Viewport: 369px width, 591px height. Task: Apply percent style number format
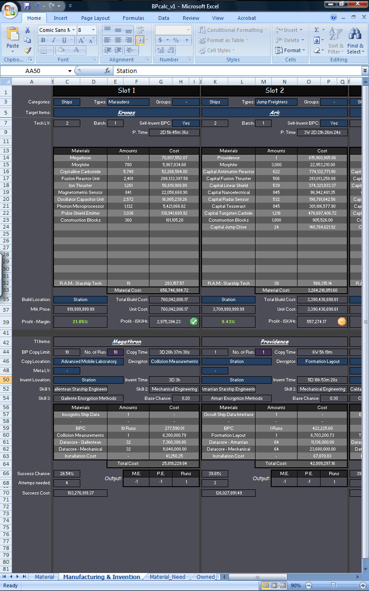point(176,40)
